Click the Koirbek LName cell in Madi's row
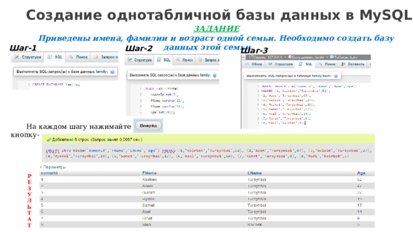The image size is (413, 232). 255,225
